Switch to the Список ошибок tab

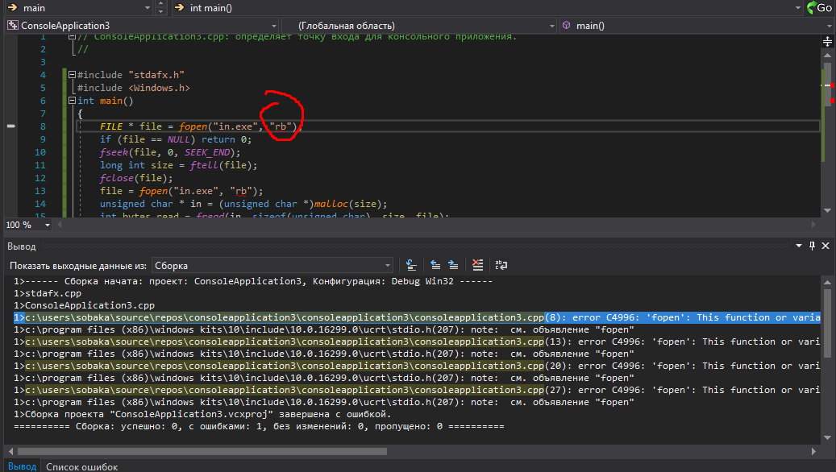(x=81, y=466)
